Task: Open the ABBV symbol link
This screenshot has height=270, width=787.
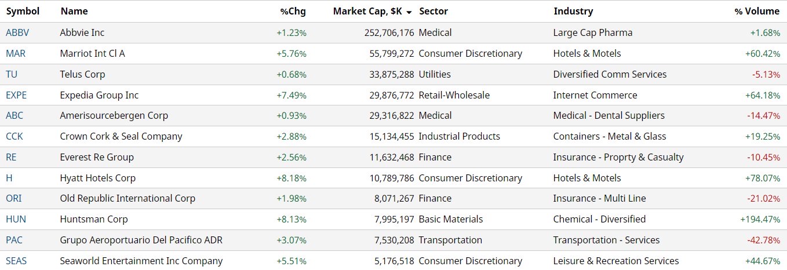Action: pyautogui.click(x=17, y=32)
